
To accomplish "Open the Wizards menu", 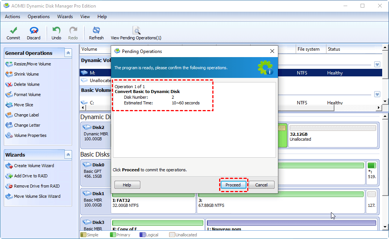I will (65, 17).
